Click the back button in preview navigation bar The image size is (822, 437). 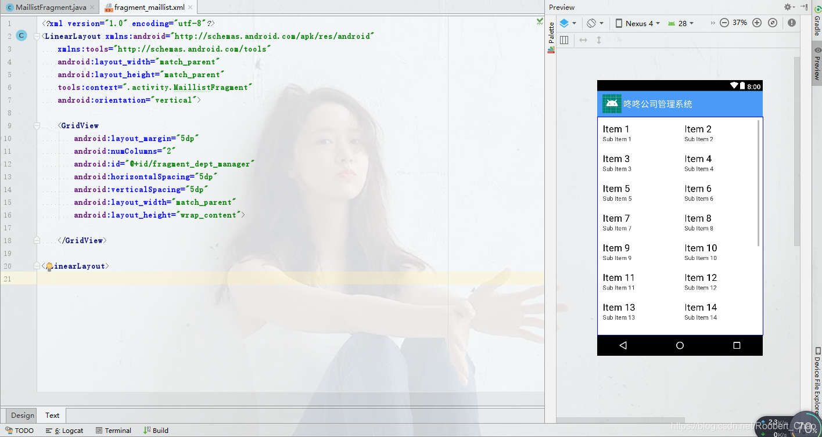coord(623,345)
